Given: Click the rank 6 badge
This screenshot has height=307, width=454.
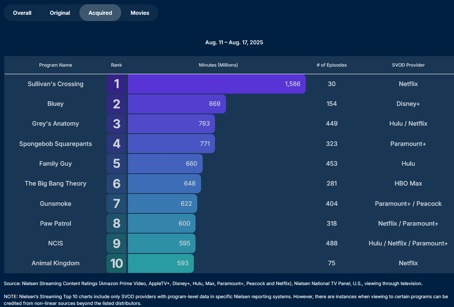Looking at the screenshot, I should pos(117,183).
